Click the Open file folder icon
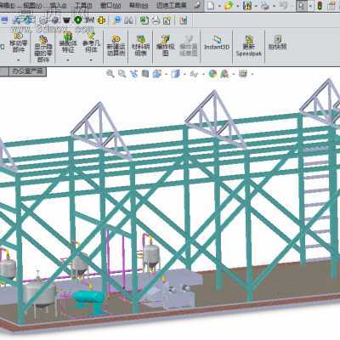Screen dimensions: 340x340 click(x=229, y=6)
